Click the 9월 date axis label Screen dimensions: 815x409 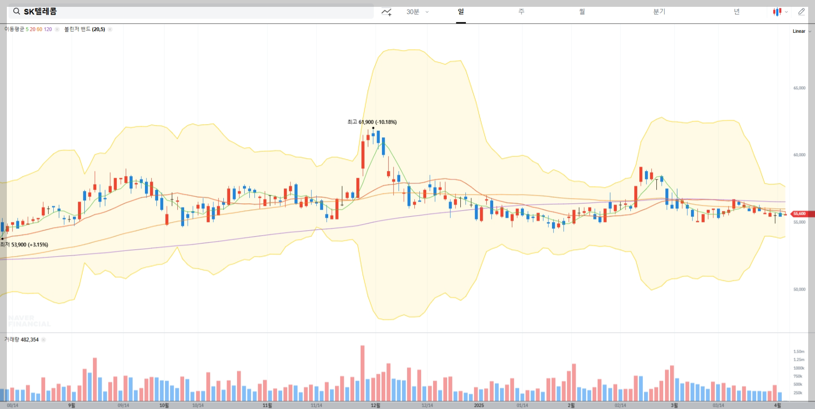[72, 405]
